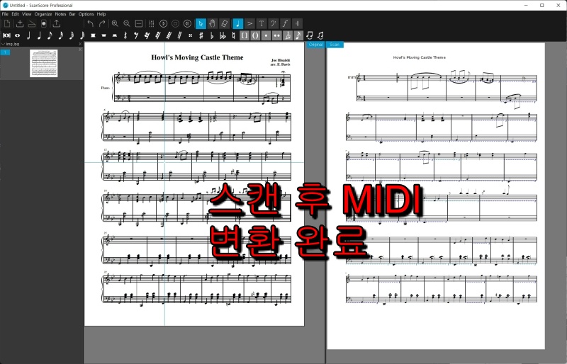The width and height of the screenshot is (567, 364).
Task: Open the Help menu
Action: (101, 14)
